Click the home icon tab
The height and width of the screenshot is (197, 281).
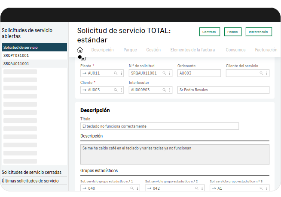point(80,50)
